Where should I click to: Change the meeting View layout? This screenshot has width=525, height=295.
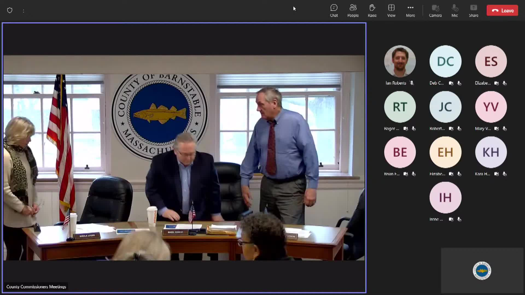pyautogui.click(x=391, y=10)
